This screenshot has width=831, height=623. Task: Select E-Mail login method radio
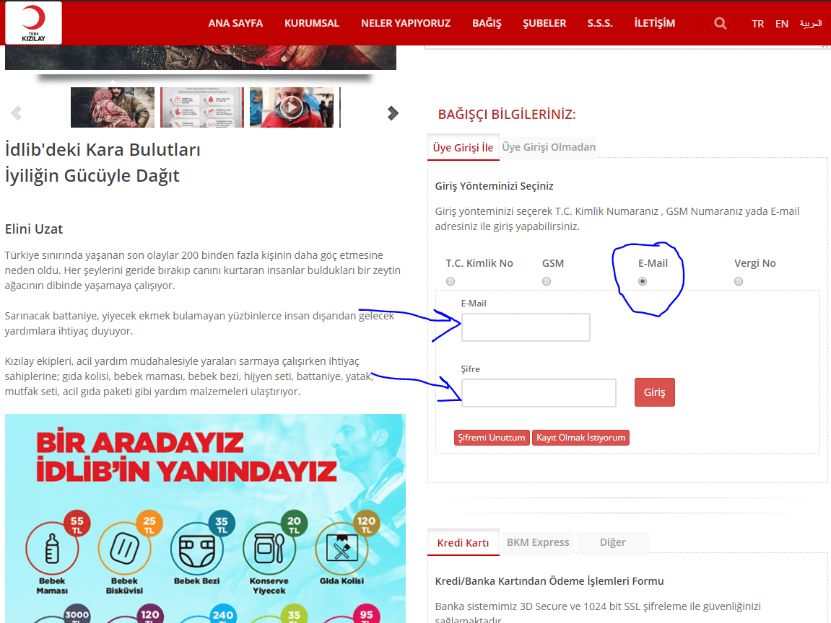point(643,281)
